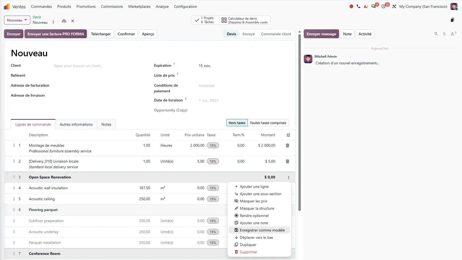Grab drag handle of Flooring parquet row
This screenshot has width=462, height=260.
click(x=14, y=210)
